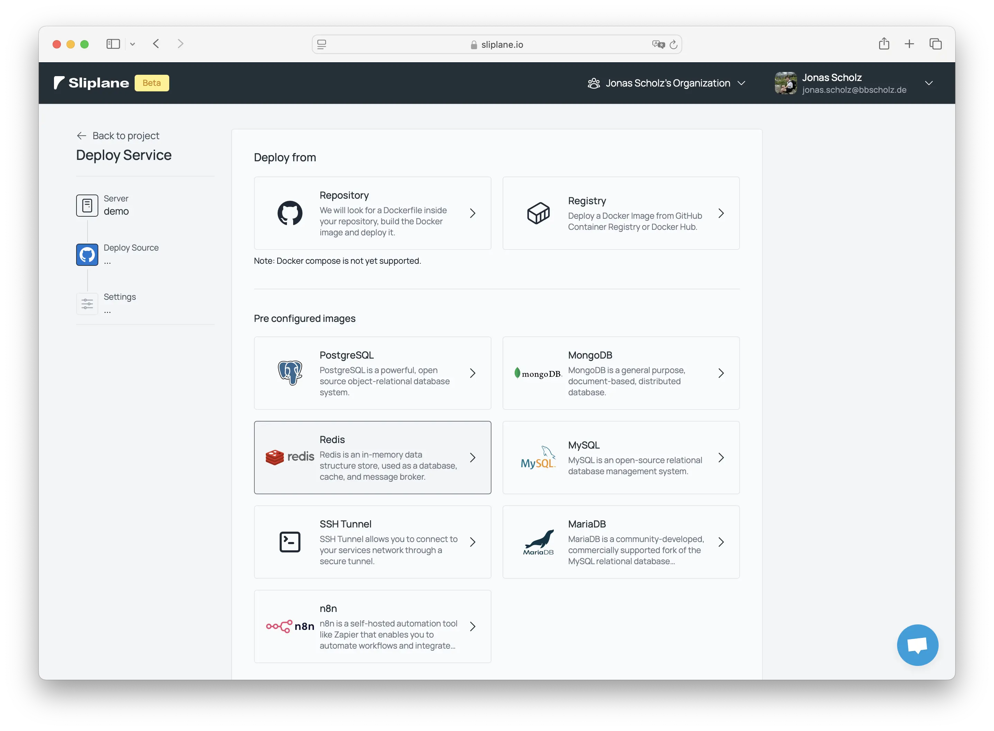Select the PostgreSQL elephant logo
The image size is (994, 731).
pos(290,372)
